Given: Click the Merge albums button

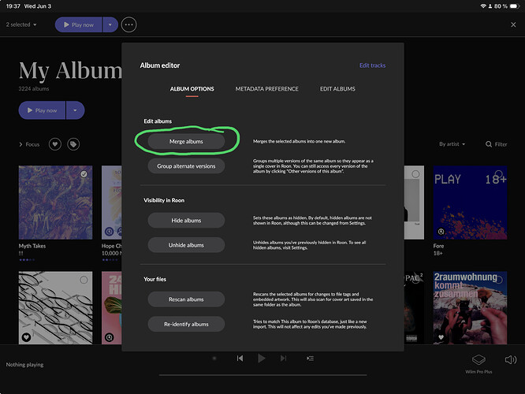Looking at the screenshot, I should [x=186, y=141].
